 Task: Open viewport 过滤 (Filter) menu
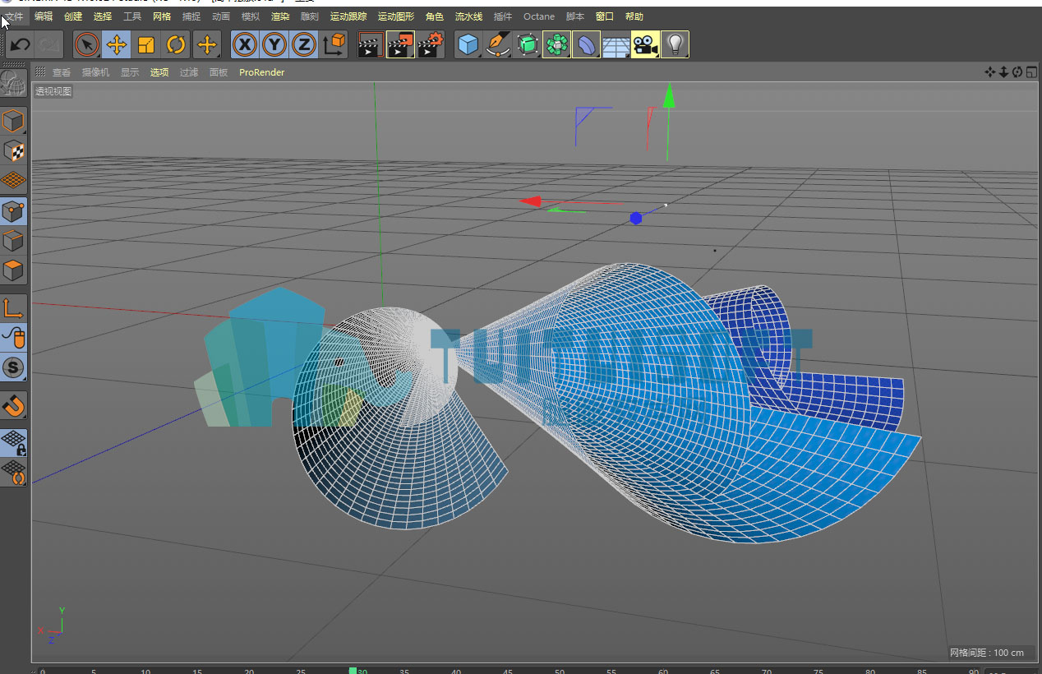[189, 72]
